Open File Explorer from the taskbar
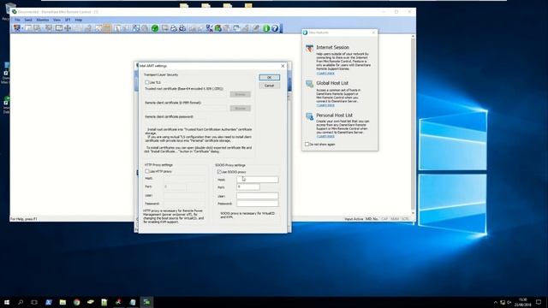Screen dimensions: 548x308 pyautogui.click(x=63, y=302)
